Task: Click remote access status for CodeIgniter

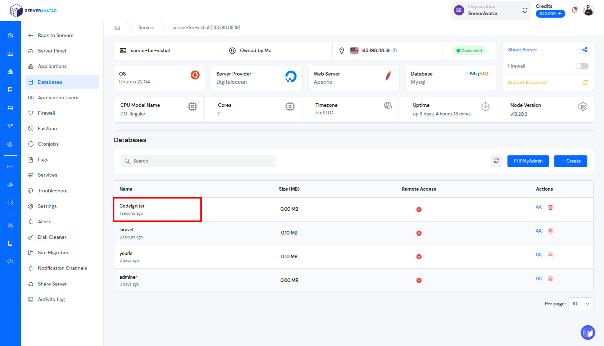Action: click(419, 210)
